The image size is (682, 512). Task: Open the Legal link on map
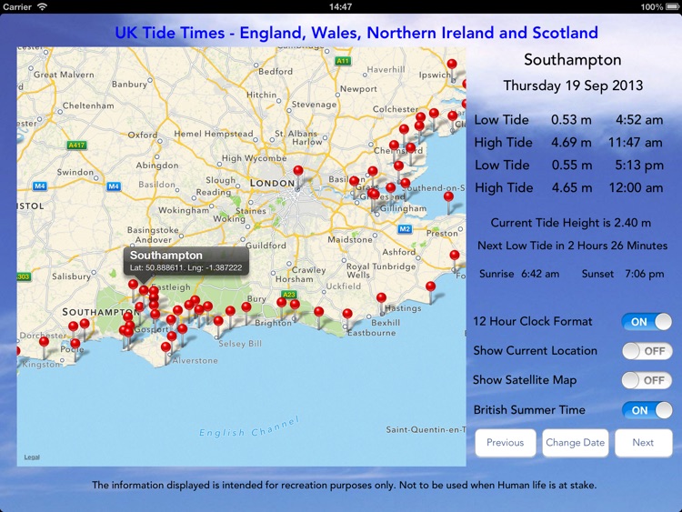[x=32, y=457]
